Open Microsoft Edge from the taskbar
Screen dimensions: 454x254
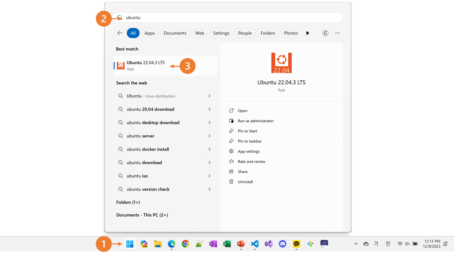pyautogui.click(x=172, y=244)
